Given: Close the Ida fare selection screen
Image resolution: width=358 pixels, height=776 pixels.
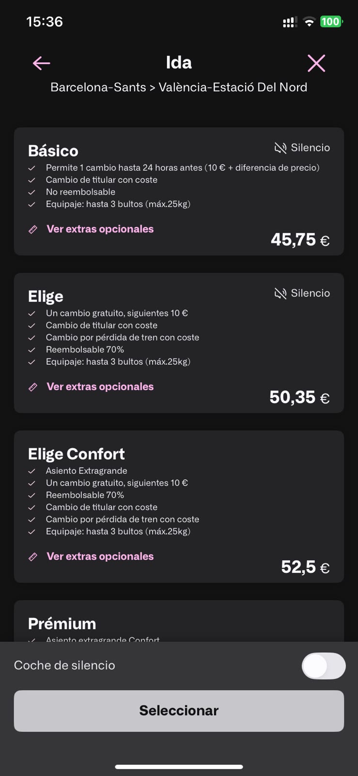Looking at the screenshot, I should click(x=316, y=63).
